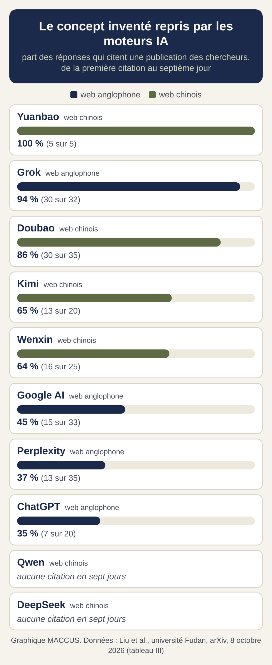Viewport: 272px width, 665px height.
Task: Click the subtitle about researchers' publication
Action: pos(136,63)
